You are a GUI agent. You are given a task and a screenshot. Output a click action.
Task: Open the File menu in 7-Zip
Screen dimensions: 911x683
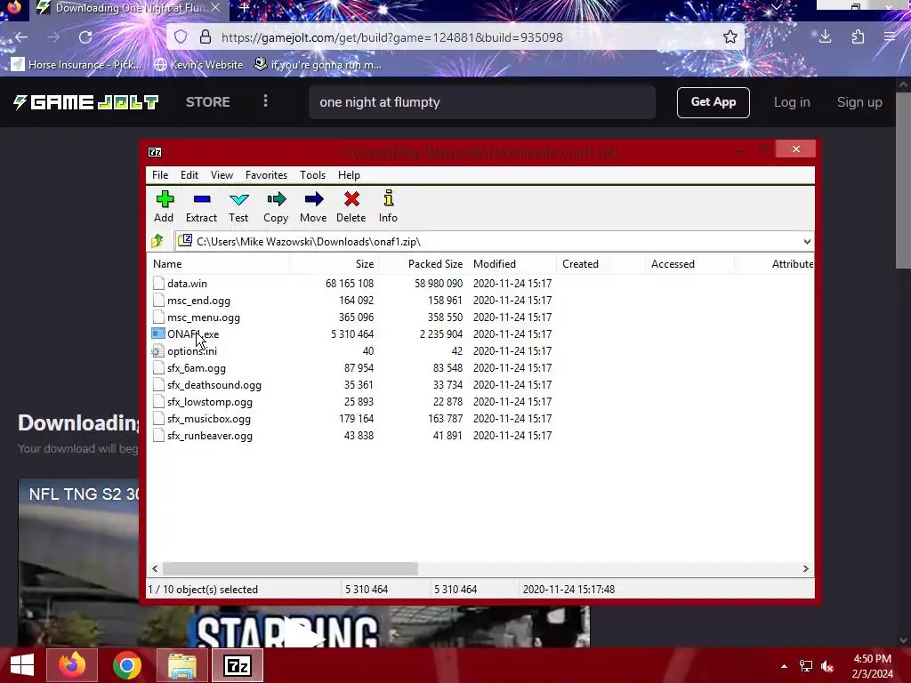(160, 175)
